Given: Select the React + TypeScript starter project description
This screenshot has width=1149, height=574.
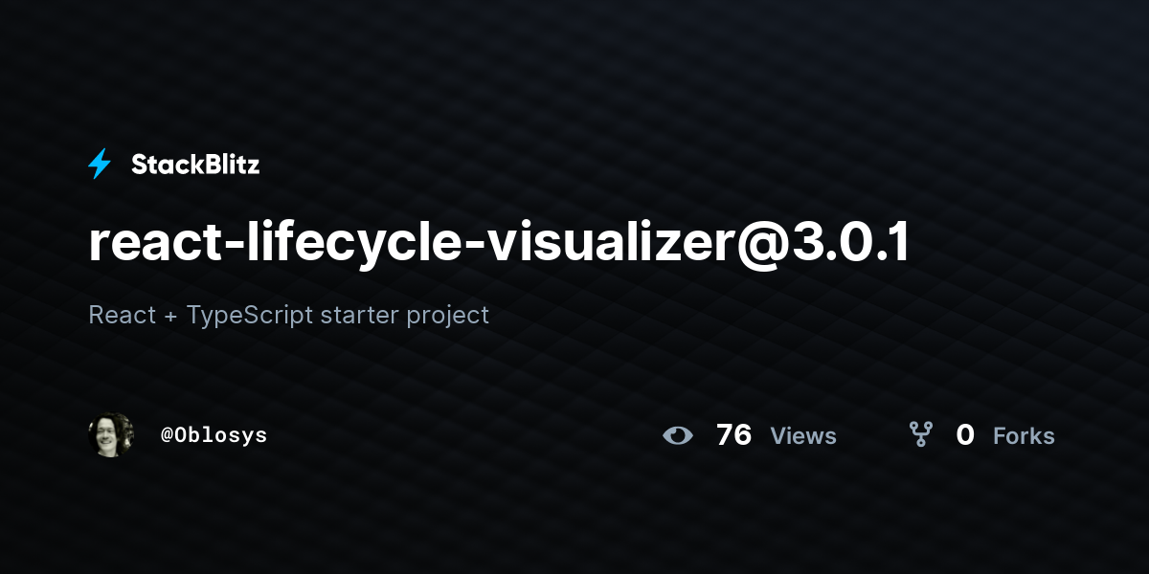Looking at the screenshot, I should [288, 315].
